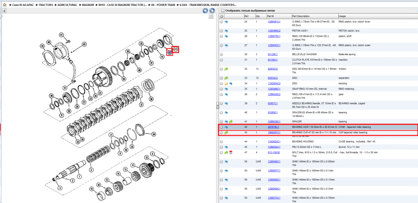Click the panel pin icon above the diagram
This screenshot has height=203, width=418.
point(5,11)
